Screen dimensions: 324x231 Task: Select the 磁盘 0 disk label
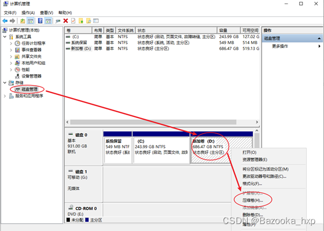[81, 135]
